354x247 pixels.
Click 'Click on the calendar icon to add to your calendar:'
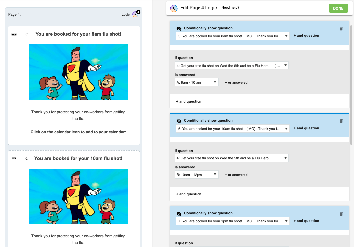(x=78, y=132)
